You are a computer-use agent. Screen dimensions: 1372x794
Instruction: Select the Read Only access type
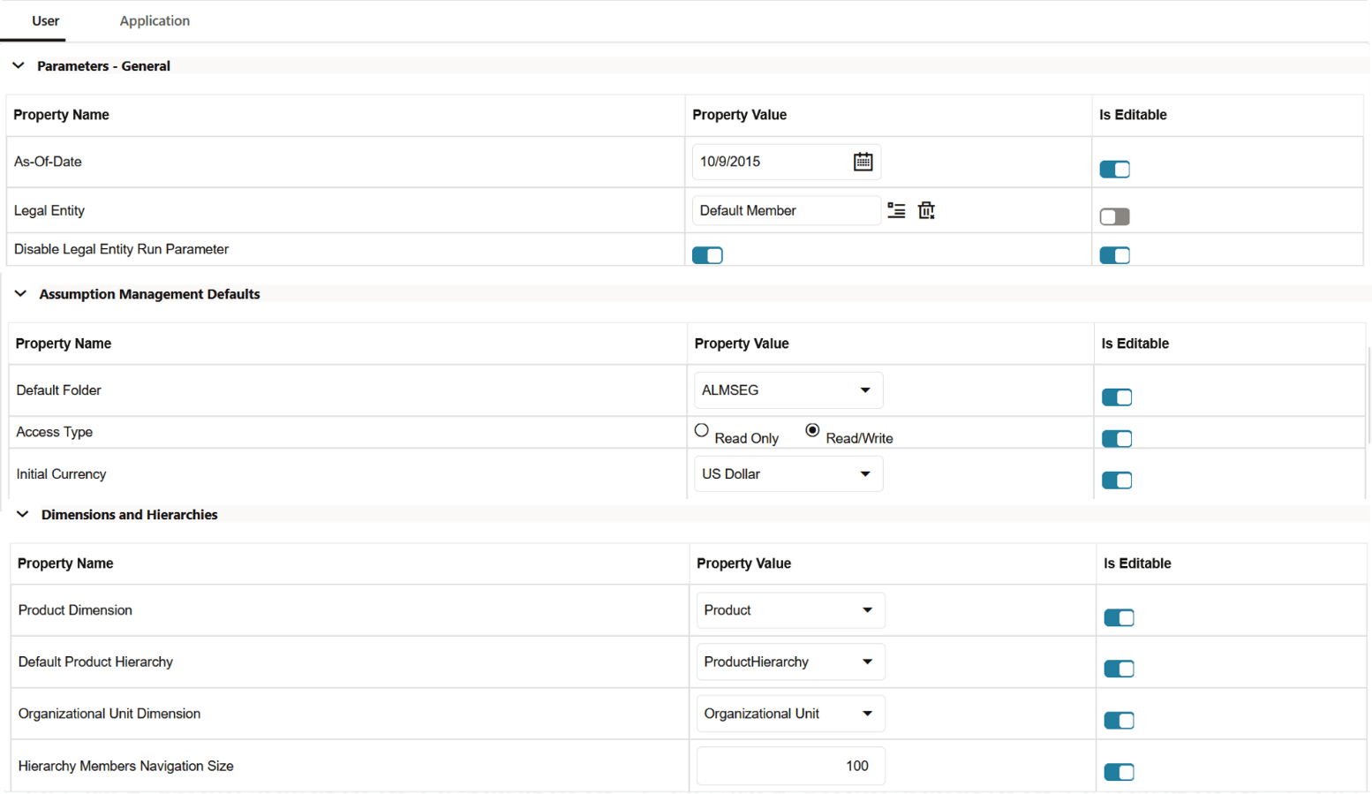tap(701, 430)
